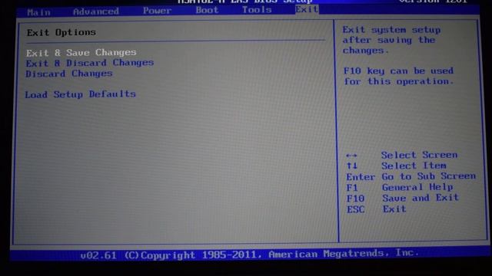Click the ESC 'Exit' legend entry
This screenshot has width=492, height=276.
click(394, 209)
